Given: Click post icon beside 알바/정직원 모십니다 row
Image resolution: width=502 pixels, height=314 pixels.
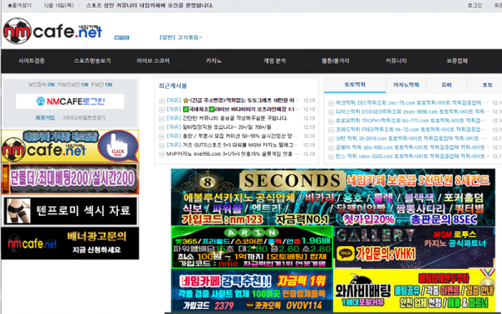Looking at the screenshot, I should (161, 127).
